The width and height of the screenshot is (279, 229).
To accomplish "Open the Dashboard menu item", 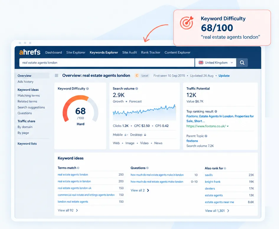I will tap(53, 52).
